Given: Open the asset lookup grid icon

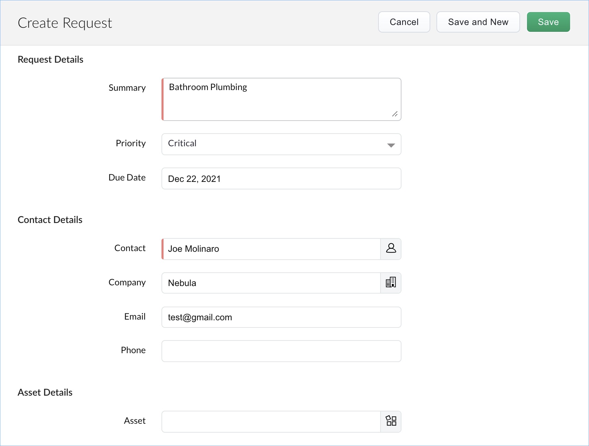Looking at the screenshot, I should pos(391,421).
